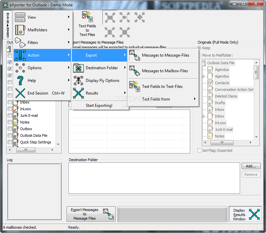Select Messages to Mailbox-Files menu entry
266x233 pixels.
[x=163, y=71]
